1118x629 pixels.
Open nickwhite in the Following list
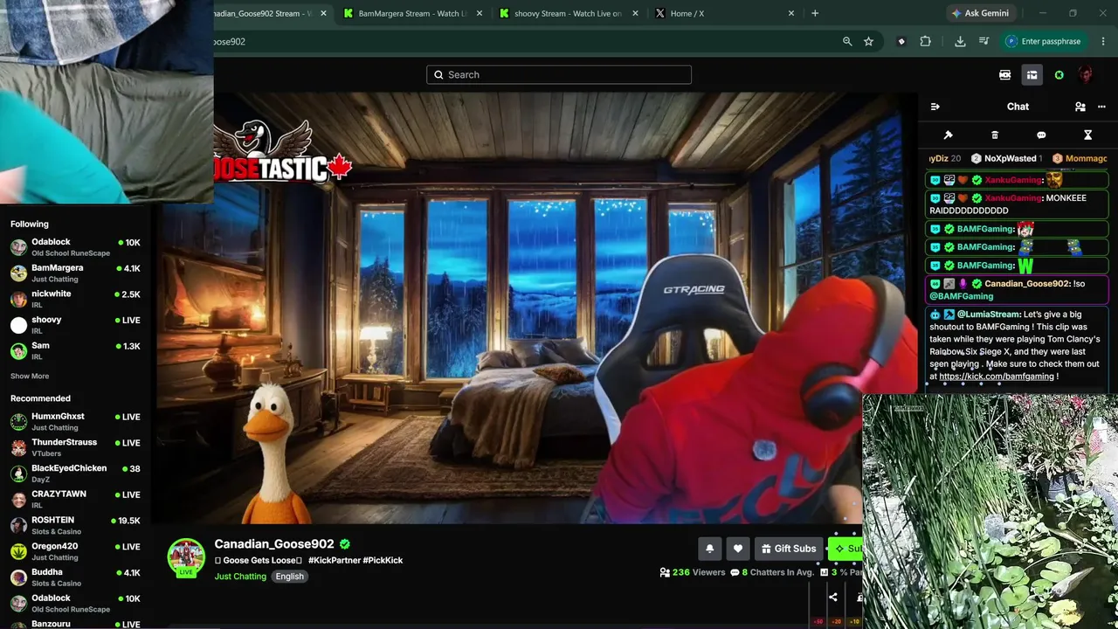point(75,299)
